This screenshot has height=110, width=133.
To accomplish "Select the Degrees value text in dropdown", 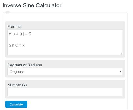I will coord(17,71).
